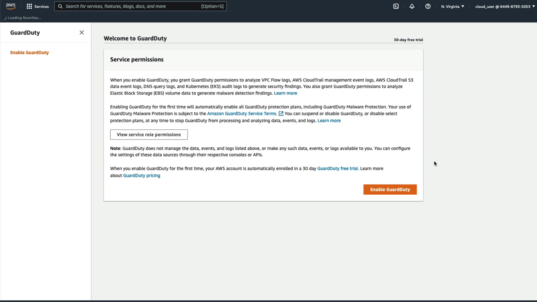Select Enable GuardDuty in the sidebar
537x302 pixels.
click(x=29, y=53)
